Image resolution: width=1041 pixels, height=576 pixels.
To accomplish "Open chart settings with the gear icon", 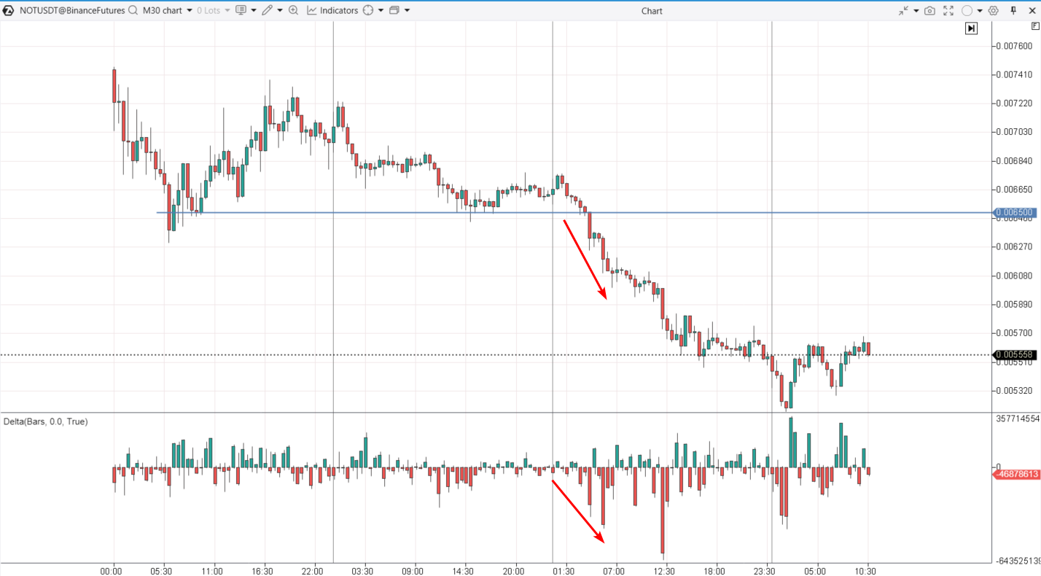I will click(x=993, y=10).
